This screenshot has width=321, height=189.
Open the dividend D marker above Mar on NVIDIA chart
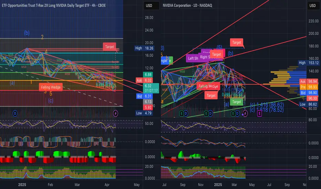click(x=237, y=113)
